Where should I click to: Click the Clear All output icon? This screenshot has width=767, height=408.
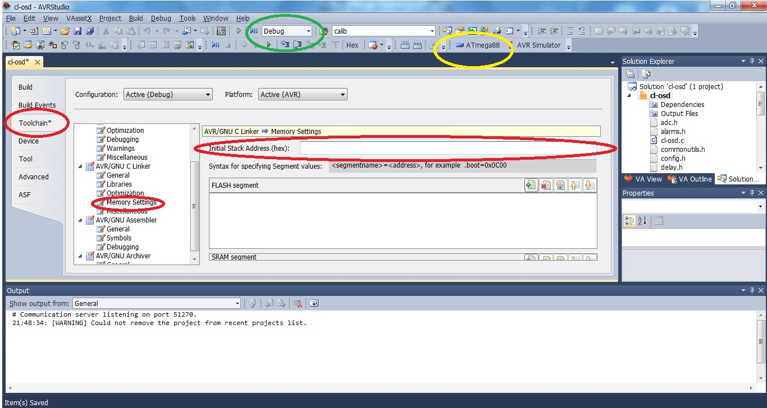[299, 303]
